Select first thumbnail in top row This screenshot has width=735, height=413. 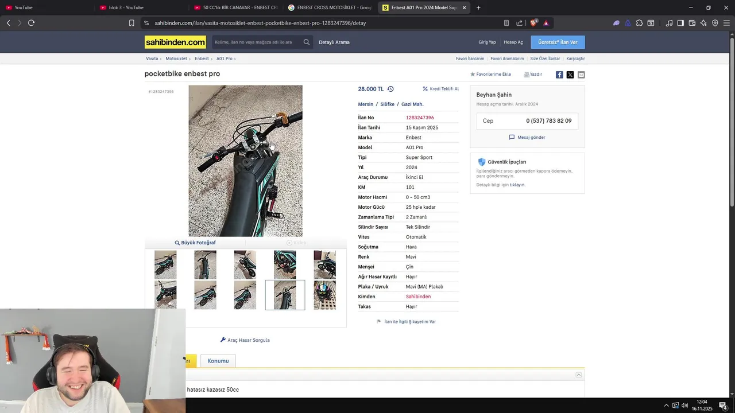[165, 264]
